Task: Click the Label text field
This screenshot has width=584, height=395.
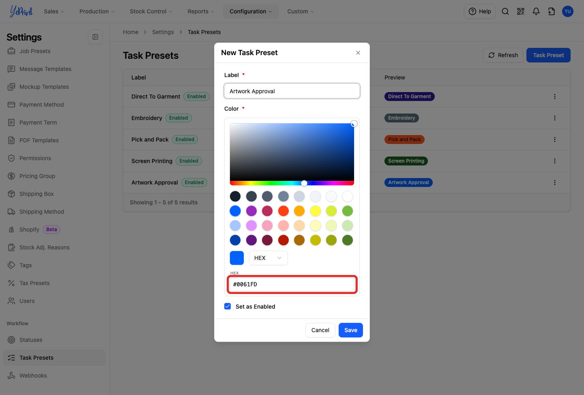Action: (x=292, y=91)
